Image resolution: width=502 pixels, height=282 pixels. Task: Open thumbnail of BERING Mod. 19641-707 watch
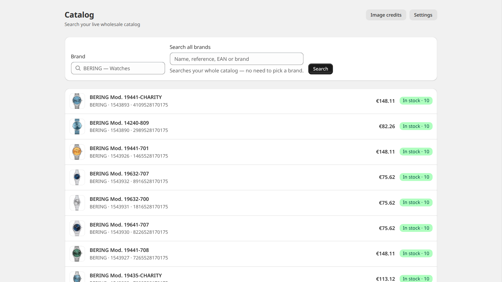[x=77, y=228]
